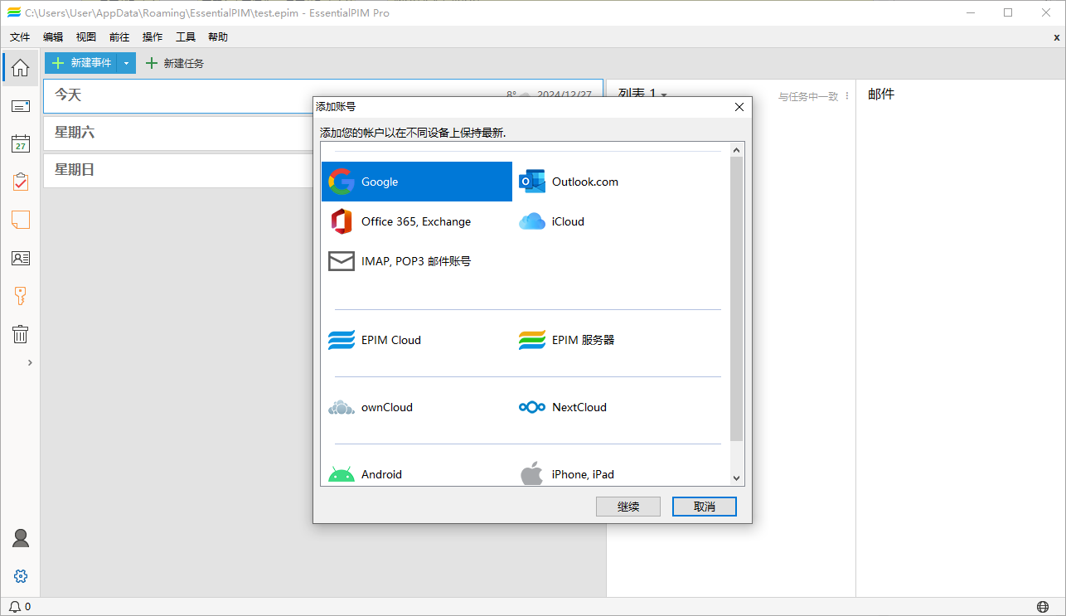Select Office 365, Exchange account type
1066x616 pixels.
pyautogui.click(x=417, y=221)
